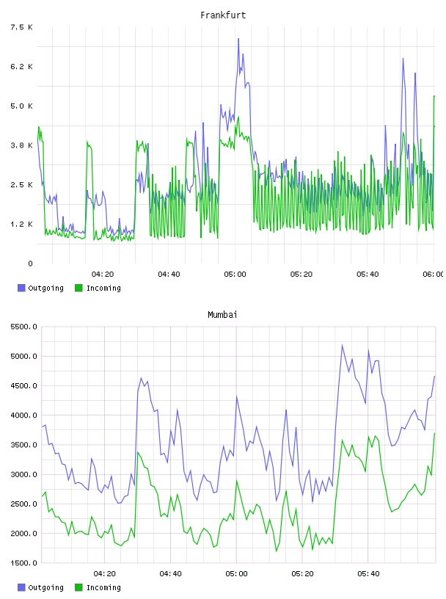Select the Outgoing legend label under Frankfurt
Viewport: 446px width, 599px height.
(45, 288)
